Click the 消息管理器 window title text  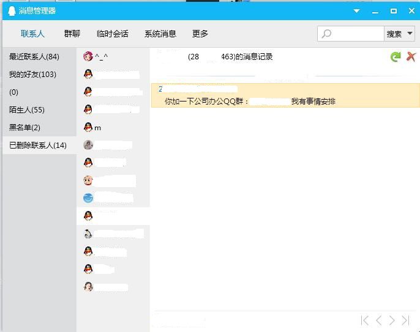click(37, 11)
